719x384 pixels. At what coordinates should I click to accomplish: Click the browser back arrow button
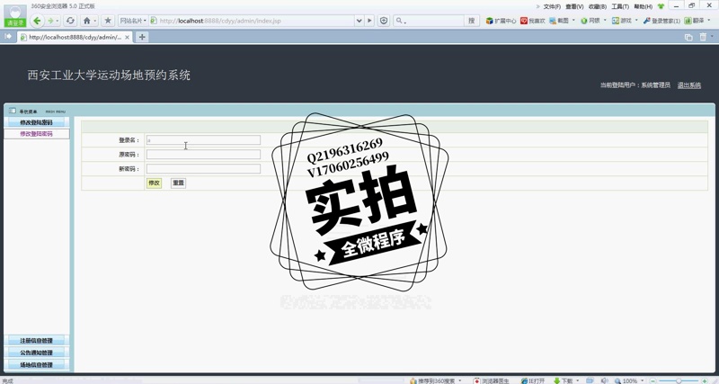[x=37, y=21]
